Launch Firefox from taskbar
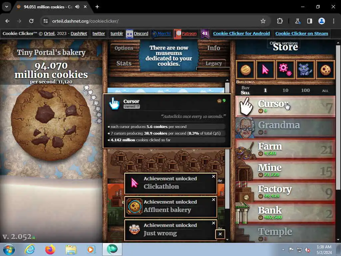This screenshot has height=256, width=341. [x=50, y=249]
